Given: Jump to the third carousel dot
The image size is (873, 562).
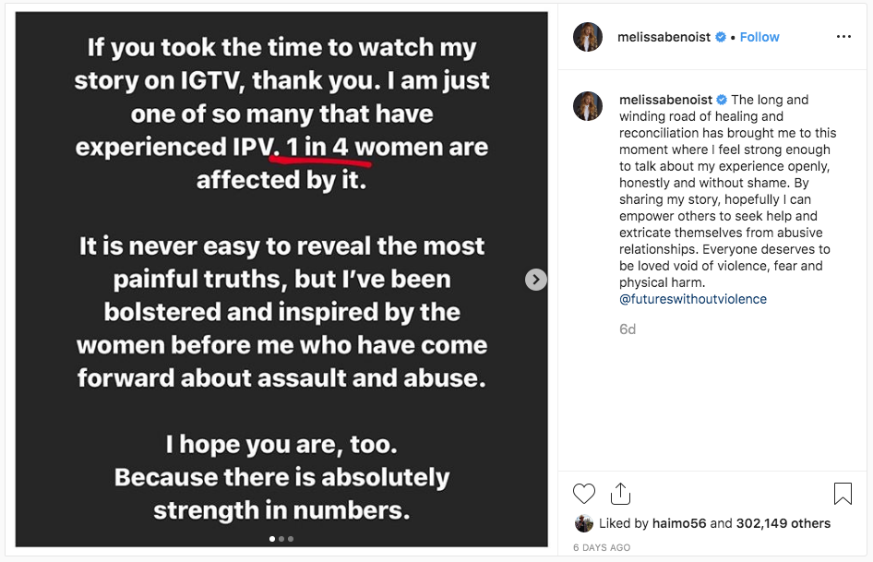Looking at the screenshot, I should click(x=291, y=538).
